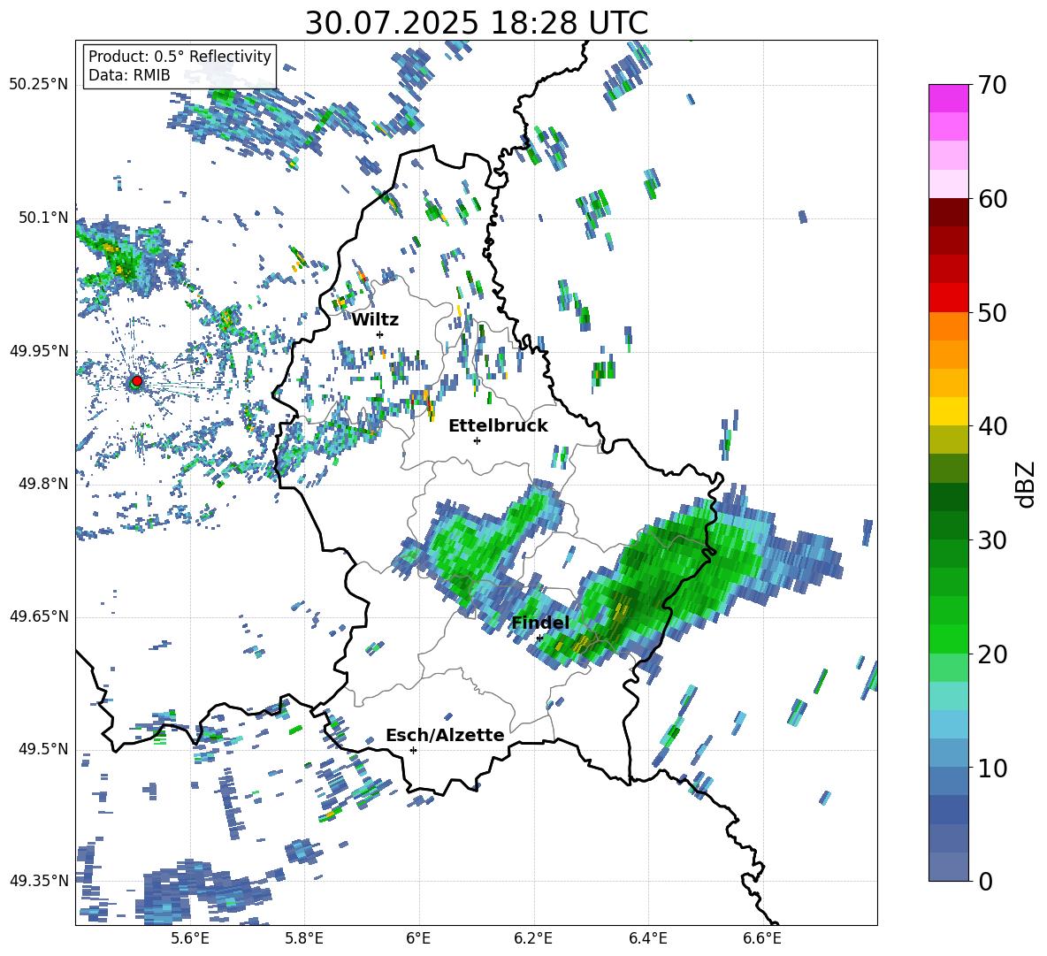Click the 49.5°N latitude label
This screenshot has width=1047, height=956.
point(43,750)
